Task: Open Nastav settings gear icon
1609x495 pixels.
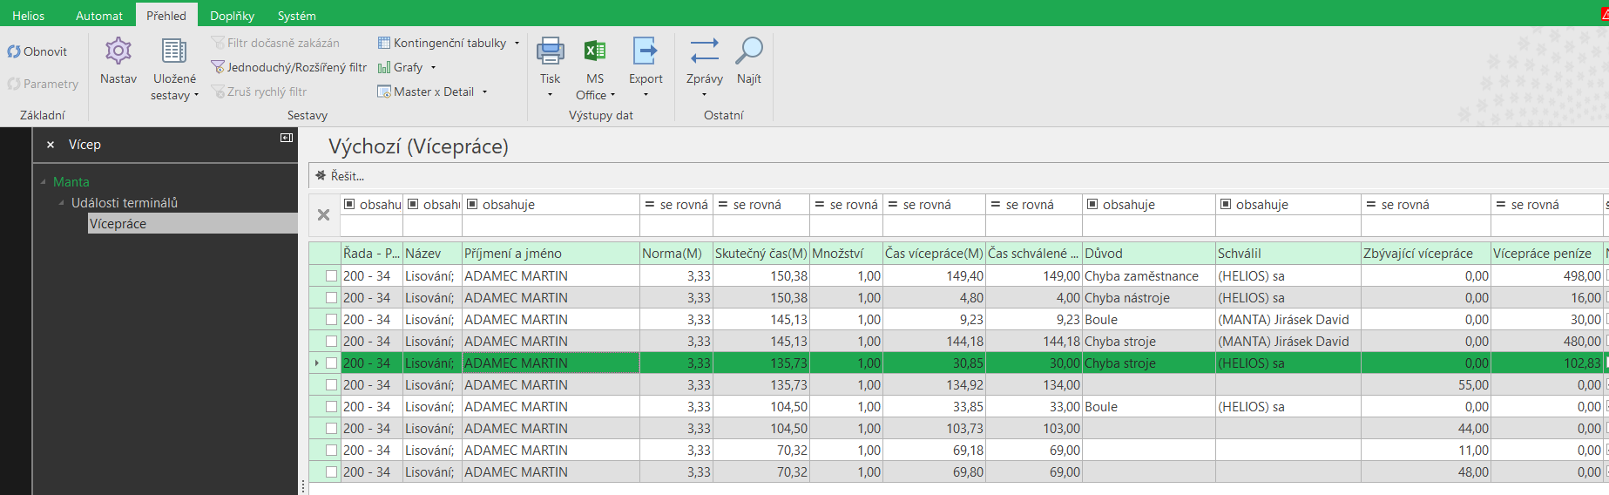Action: pyautogui.click(x=118, y=51)
